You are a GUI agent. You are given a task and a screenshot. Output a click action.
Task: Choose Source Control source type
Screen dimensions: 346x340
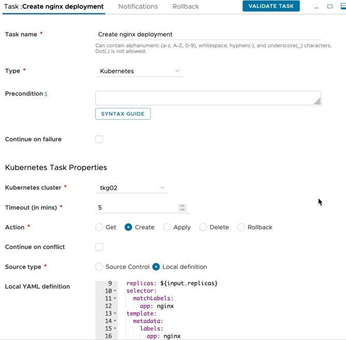pyautogui.click(x=99, y=267)
